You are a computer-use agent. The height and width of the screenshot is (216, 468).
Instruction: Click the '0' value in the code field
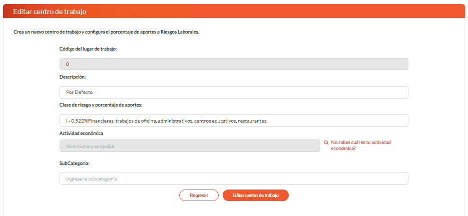tap(68, 64)
